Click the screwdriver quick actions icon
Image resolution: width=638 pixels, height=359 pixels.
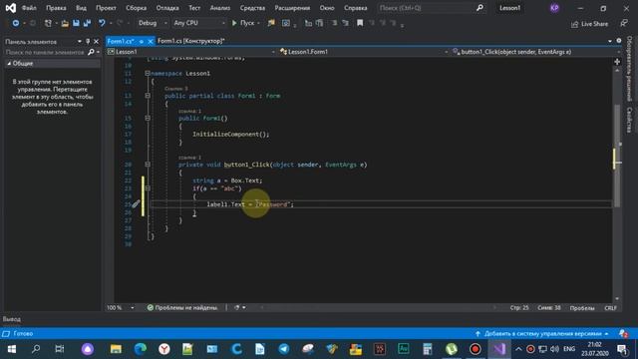click(x=136, y=203)
